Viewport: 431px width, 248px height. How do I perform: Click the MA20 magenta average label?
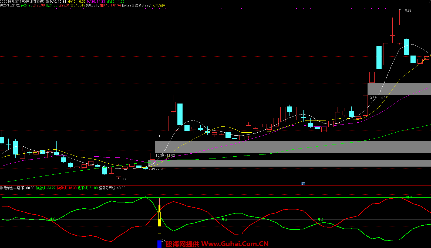96,2
